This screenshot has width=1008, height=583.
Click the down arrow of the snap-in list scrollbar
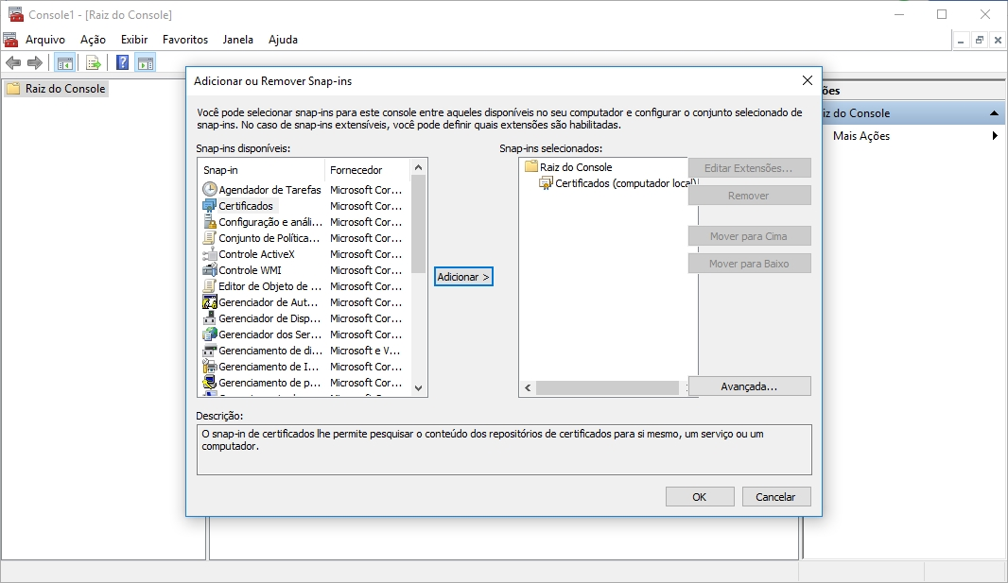pos(419,387)
